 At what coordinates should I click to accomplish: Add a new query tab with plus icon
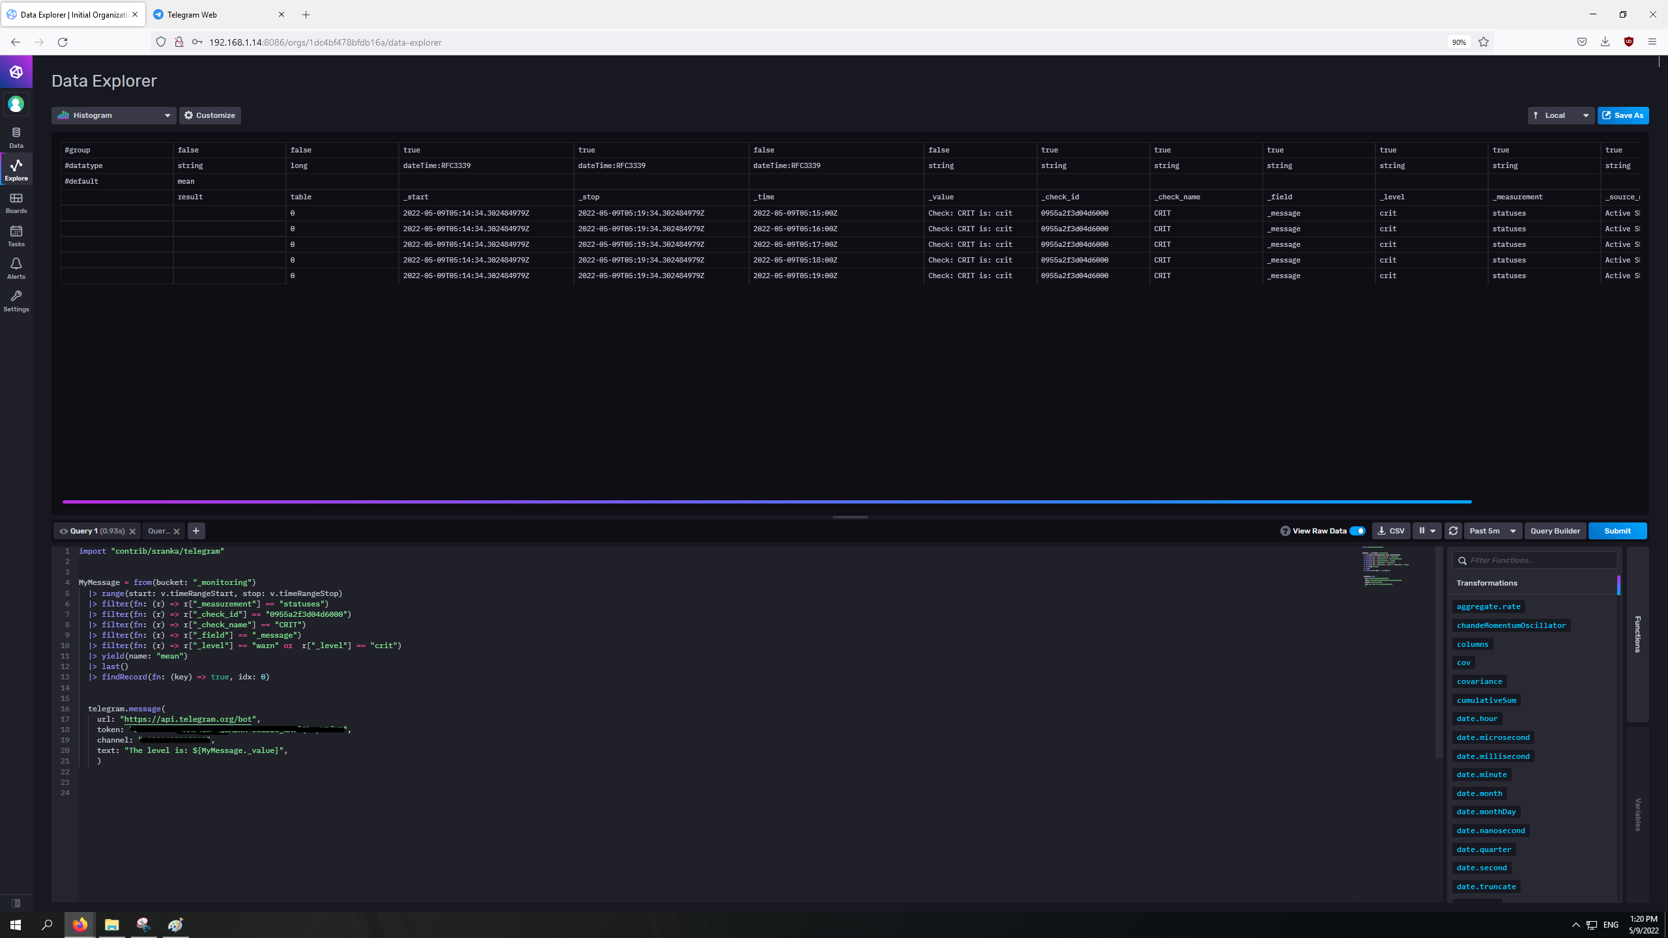click(x=196, y=531)
